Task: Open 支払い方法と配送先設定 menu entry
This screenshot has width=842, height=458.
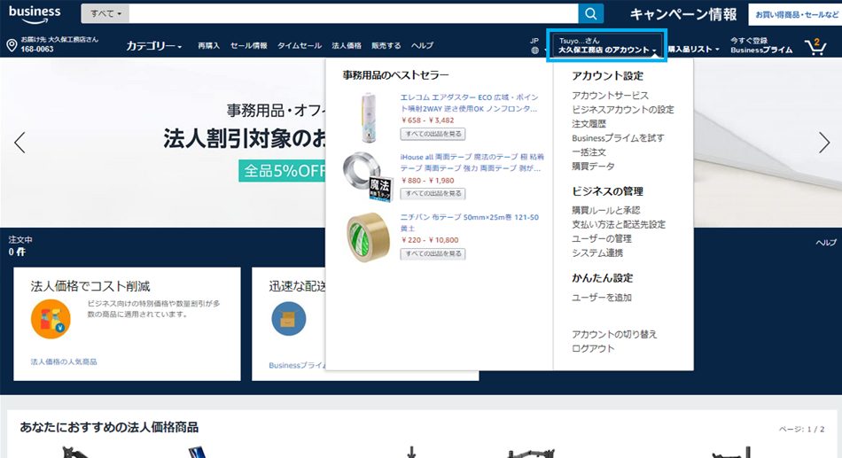Action: coord(619,224)
